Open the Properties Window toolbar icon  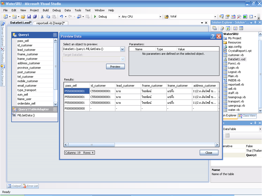(x=227, y=17)
